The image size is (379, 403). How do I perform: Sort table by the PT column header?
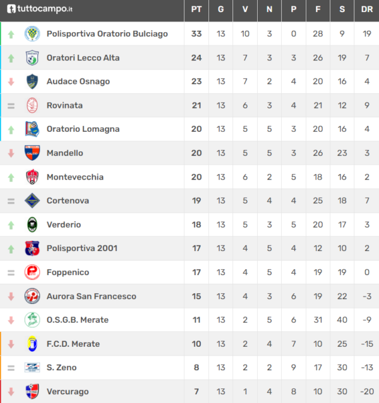pyautogui.click(x=196, y=9)
